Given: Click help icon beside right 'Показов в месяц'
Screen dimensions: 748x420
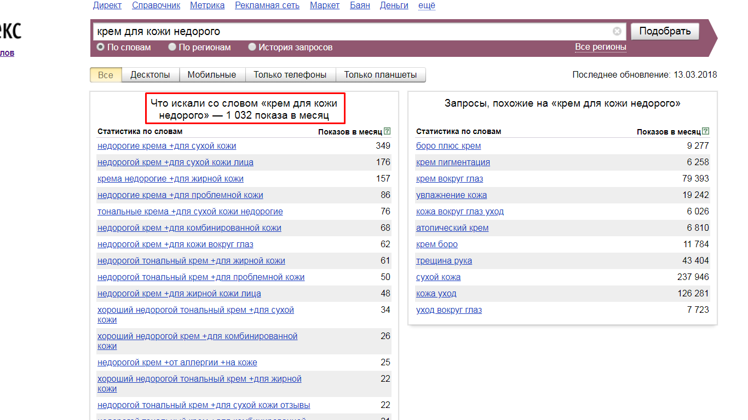Looking at the screenshot, I should [x=706, y=131].
